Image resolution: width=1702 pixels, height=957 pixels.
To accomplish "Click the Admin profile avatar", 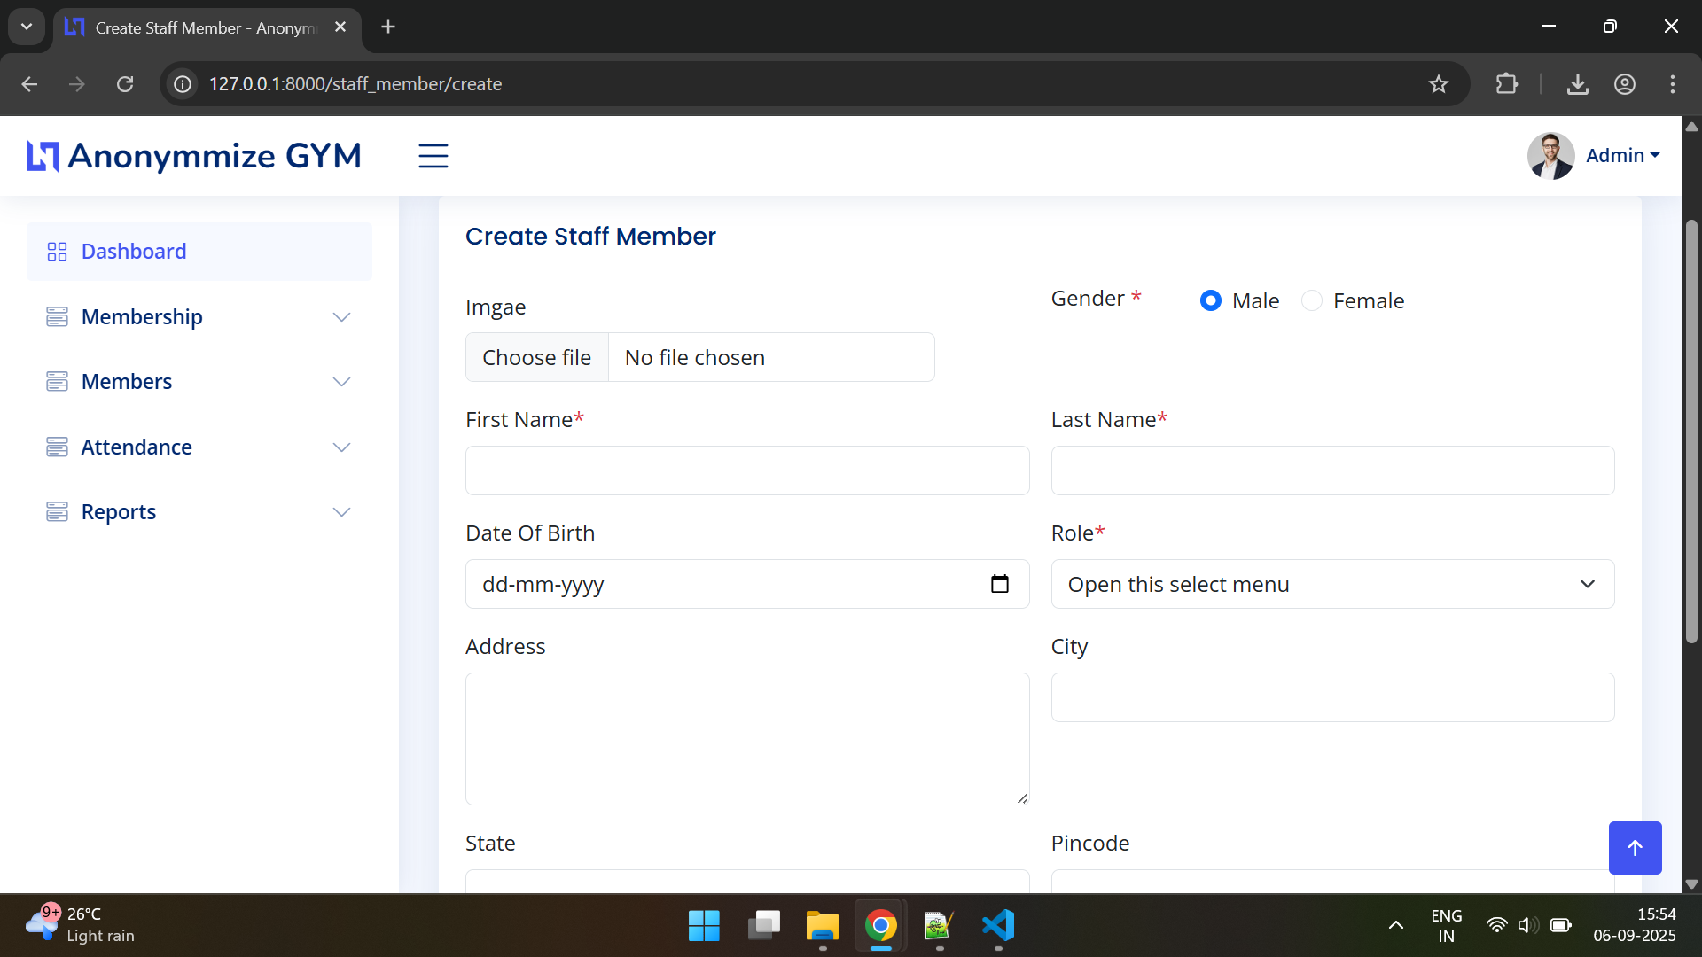I will coord(1550,156).
